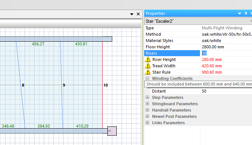Click the 456.27 dimension label
The width and height of the screenshot is (252, 145).
coord(38,44)
